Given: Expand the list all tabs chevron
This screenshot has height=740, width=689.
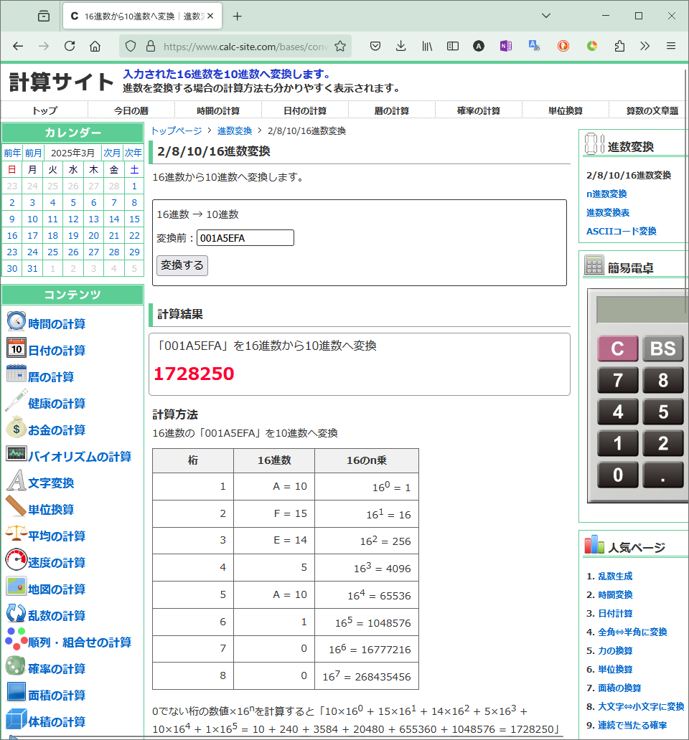Looking at the screenshot, I should point(546,16).
